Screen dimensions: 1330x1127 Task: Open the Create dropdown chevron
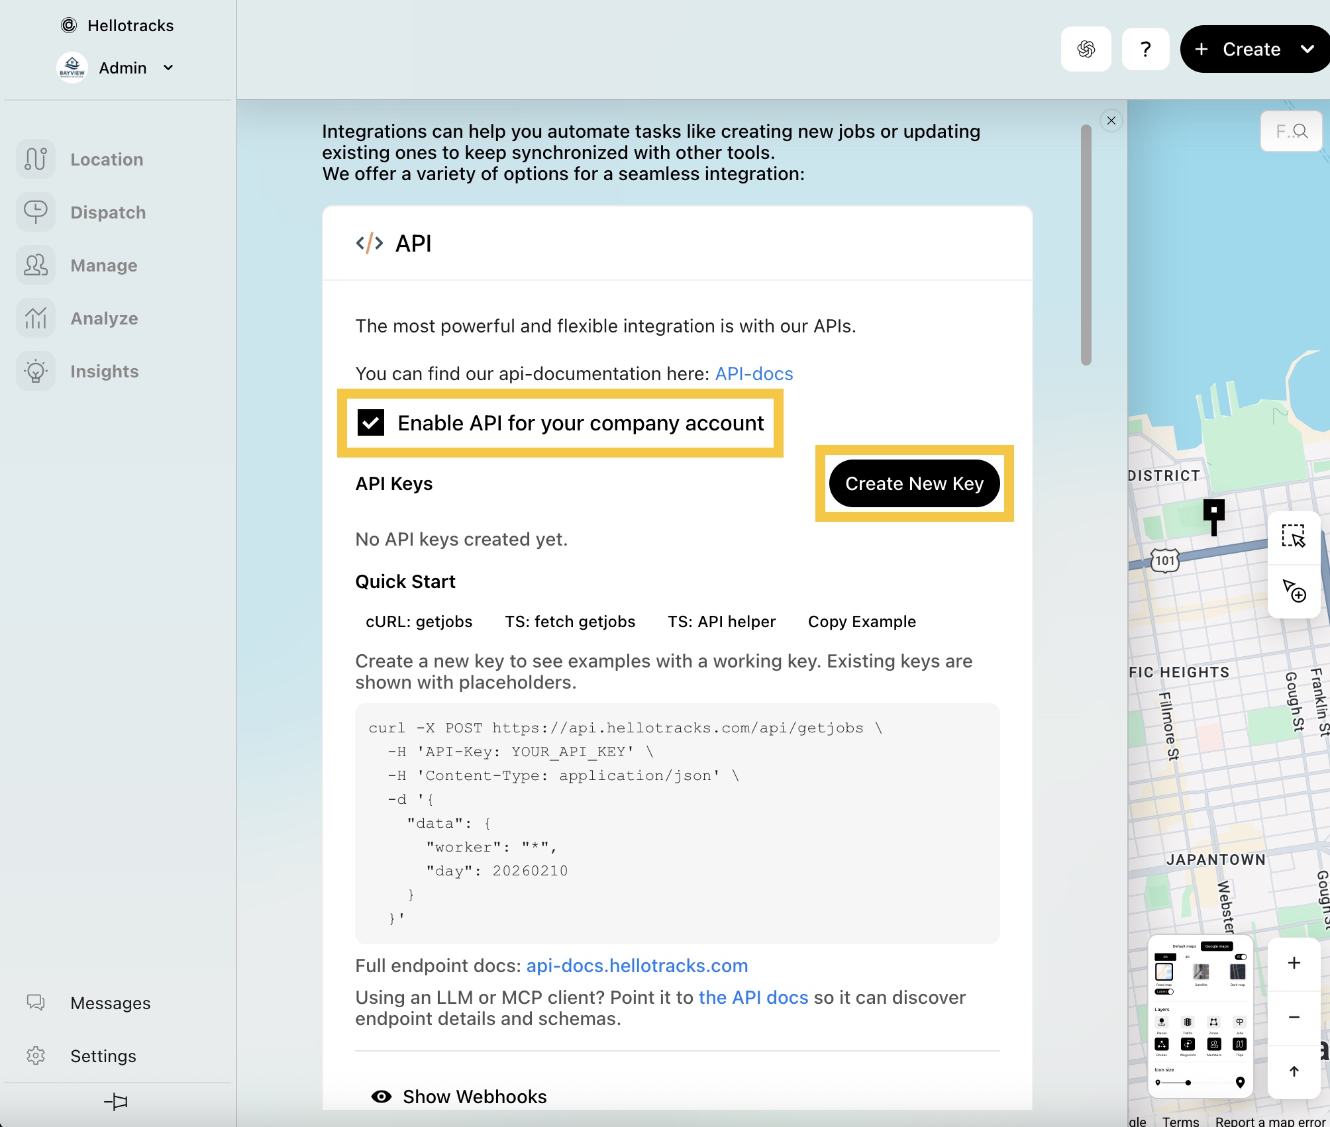tap(1307, 49)
